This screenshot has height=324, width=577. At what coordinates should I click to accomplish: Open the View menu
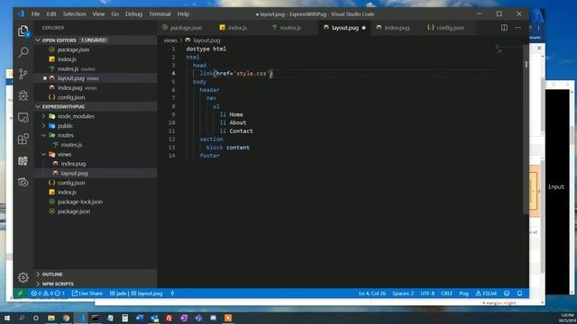[x=98, y=14]
